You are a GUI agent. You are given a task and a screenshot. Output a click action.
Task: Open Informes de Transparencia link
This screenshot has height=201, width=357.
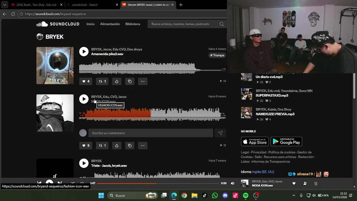[x=271, y=162]
